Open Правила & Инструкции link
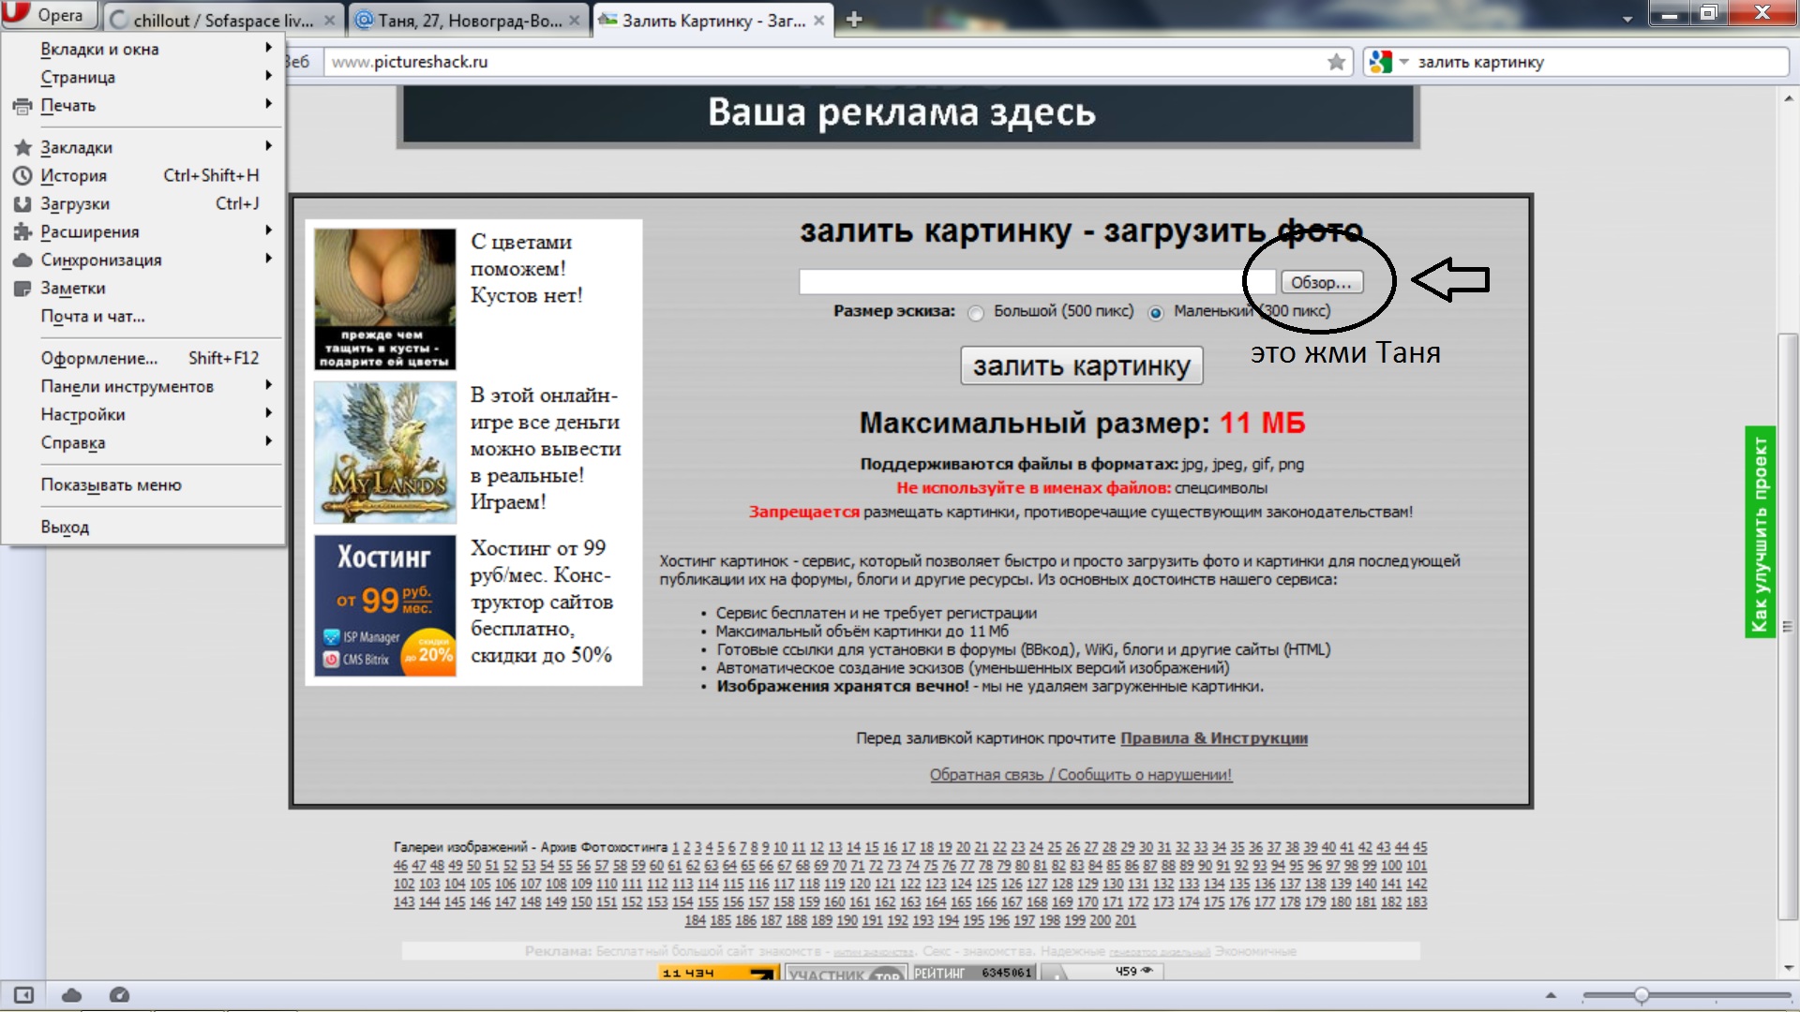This screenshot has width=1800, height=1012. [1213, 738]
